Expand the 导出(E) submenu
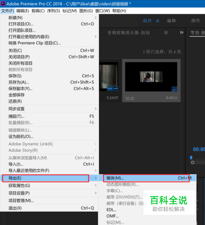 click(50, 178)
